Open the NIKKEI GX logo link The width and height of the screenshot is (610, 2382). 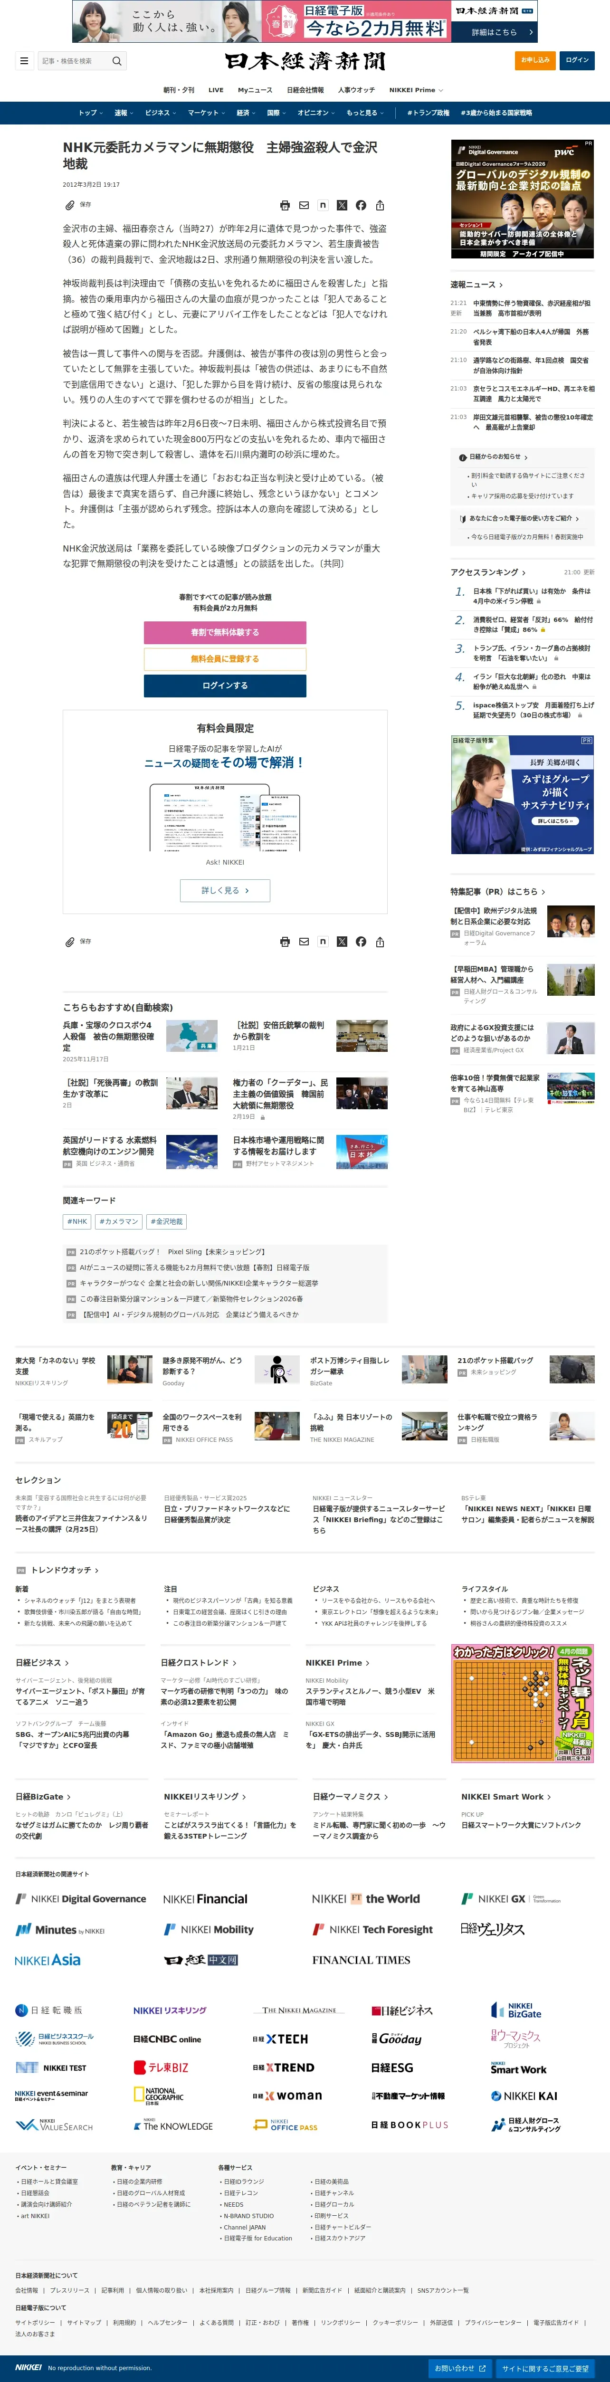511,1898
